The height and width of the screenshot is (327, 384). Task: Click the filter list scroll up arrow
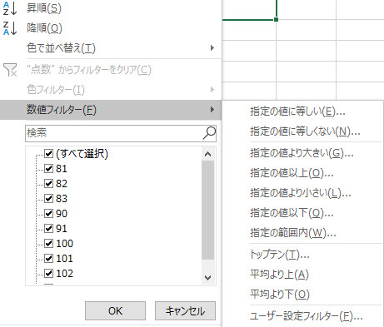click(207, 154)
